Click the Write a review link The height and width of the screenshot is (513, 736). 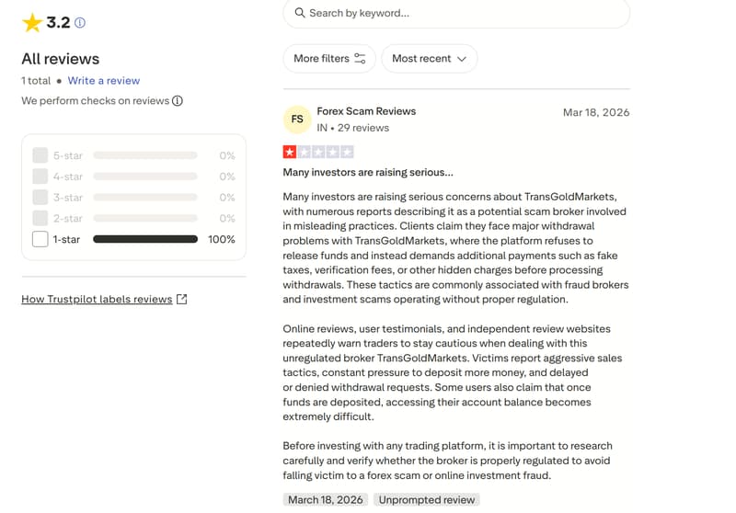coord(104,81)
